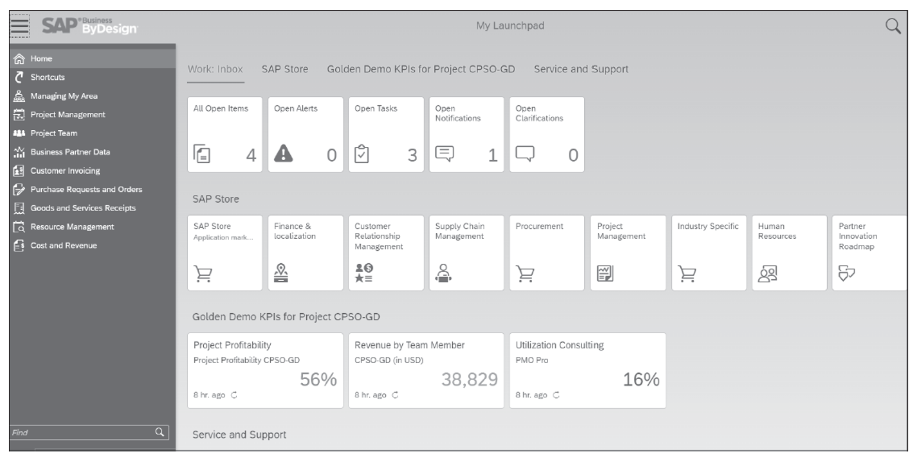Open Business Partner Data menu item
The width and height of the screenshot is (918, 460).
coord(93,152)
